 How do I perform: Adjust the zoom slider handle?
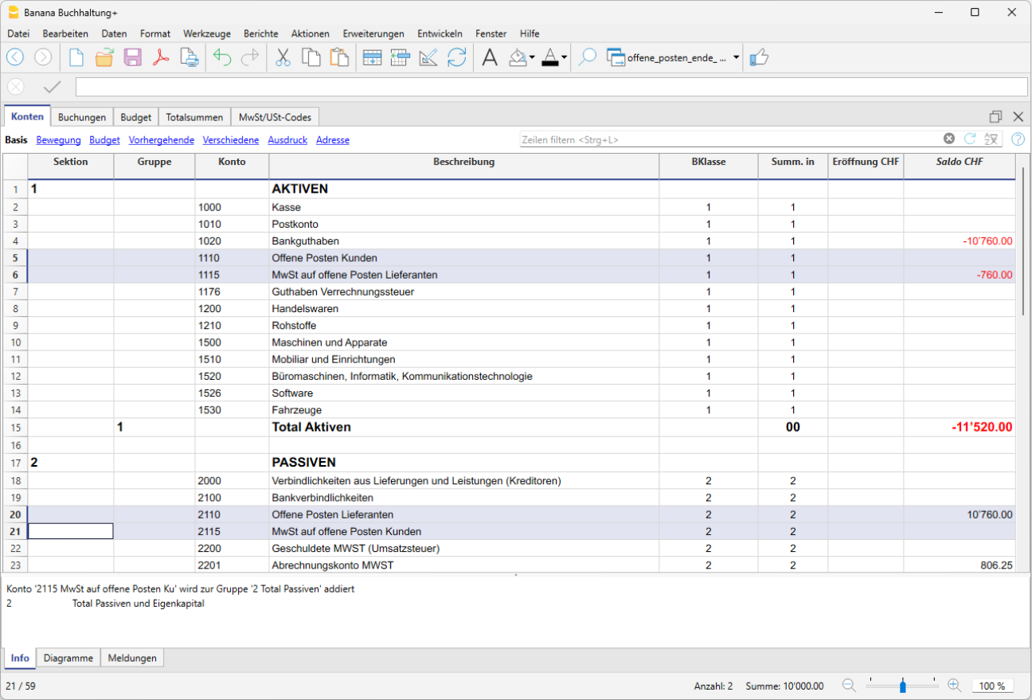pyautogui.click(x=903, y=686)
